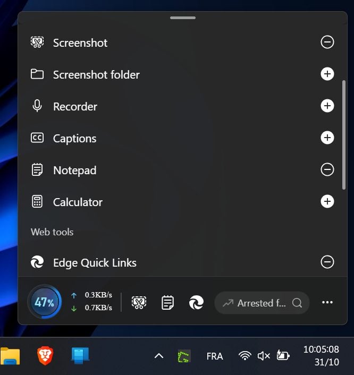Screen dimensions: 354x375
Task: Select the Calculator list entry
Action: (x=78, y=202)
